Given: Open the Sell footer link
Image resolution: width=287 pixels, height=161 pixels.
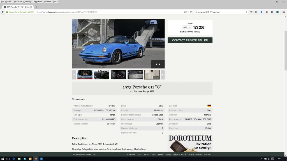Looking at the screenshot, I should [x=140, y=155].
